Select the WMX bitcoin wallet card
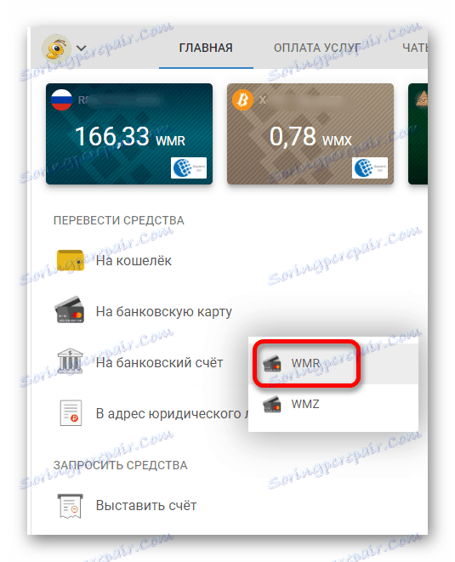455x562 pixels. pos(310,134)
